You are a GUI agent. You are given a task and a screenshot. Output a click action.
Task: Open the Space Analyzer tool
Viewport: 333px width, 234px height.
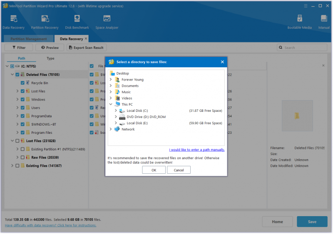tap(107, 19)
